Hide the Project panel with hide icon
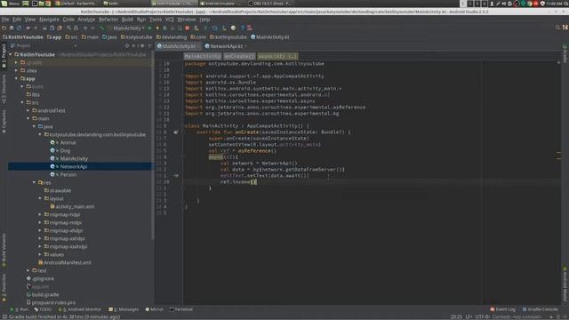Viewport: 569px width, 320px height. point(150,45)
